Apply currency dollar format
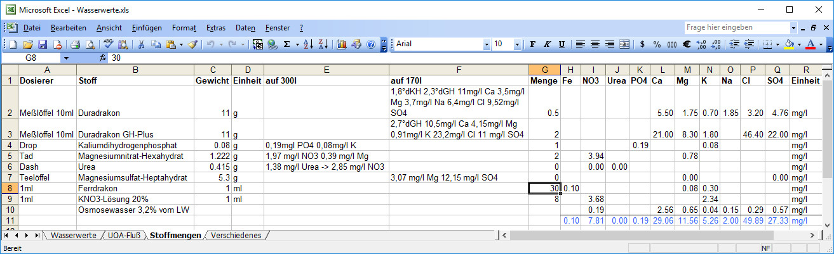This screenshot has height=254, width=834. [x=642, y=44]
